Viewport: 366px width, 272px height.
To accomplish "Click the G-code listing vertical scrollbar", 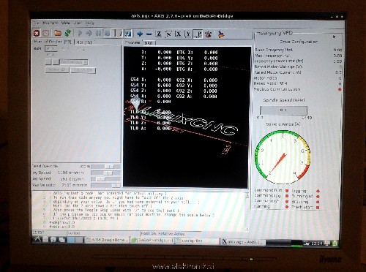I will pyautogui.click(x=247, y=211).
